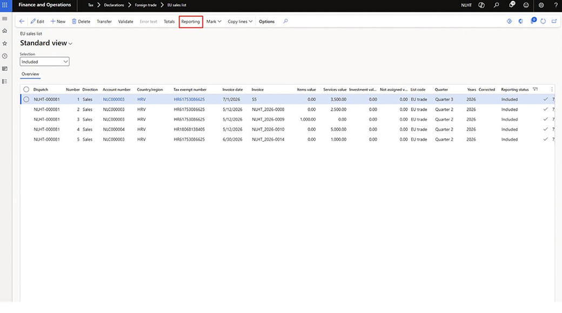Open attachments icon with badge
Image resolution: width=562 pixels, height=313 pixels.
pyautogui.click(x=533, y=21)
